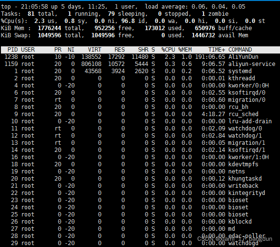Click the 79 sleeping task count
This screenshot has height=247, width=280.
tap(128, 14)
